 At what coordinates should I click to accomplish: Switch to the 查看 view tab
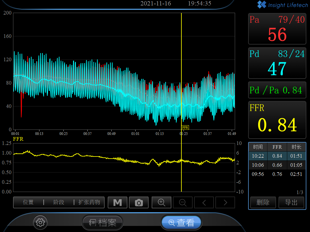click(181, 223)
